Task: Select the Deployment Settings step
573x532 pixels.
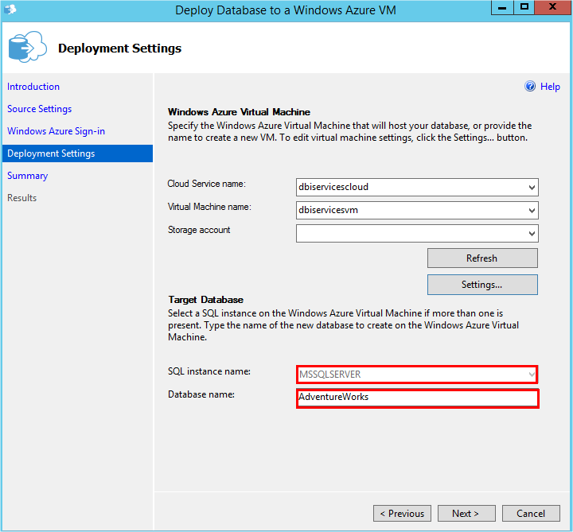Action: pyautogui.click(x=77, y=153)
